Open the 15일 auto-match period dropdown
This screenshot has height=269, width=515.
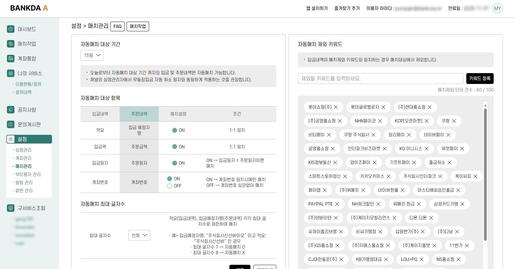coord(92,55)
